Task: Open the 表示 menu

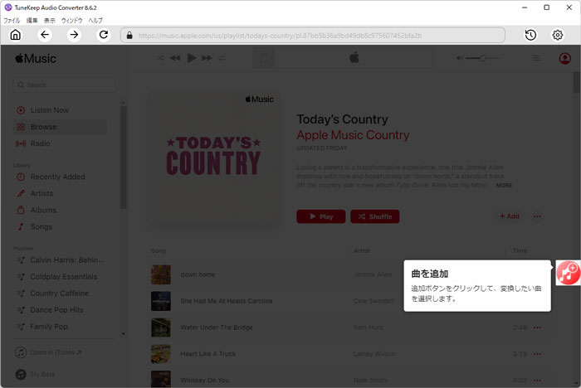Action: [50, 21]
